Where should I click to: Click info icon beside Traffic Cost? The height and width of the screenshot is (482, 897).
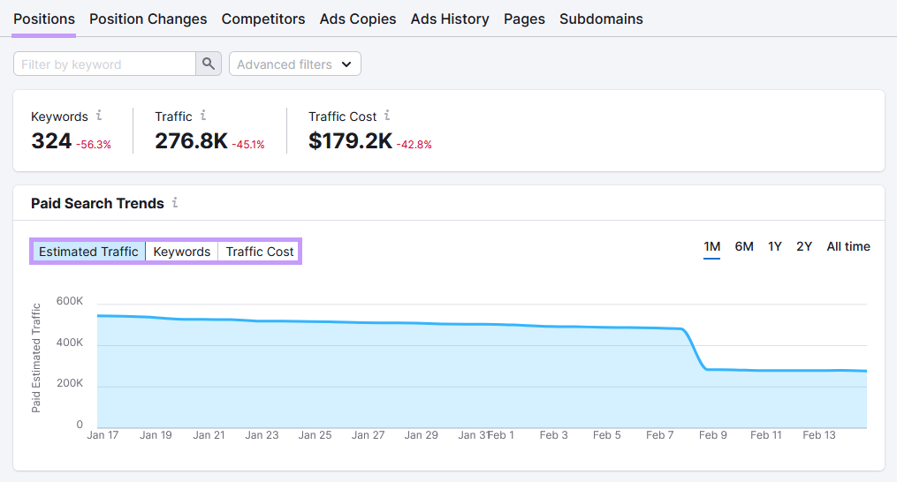(387, 116)
